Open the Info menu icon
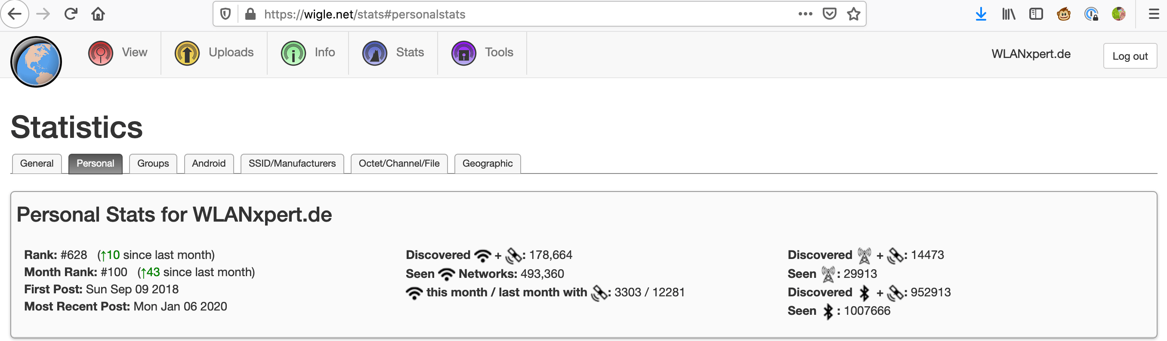 click(x=293, y=53)
